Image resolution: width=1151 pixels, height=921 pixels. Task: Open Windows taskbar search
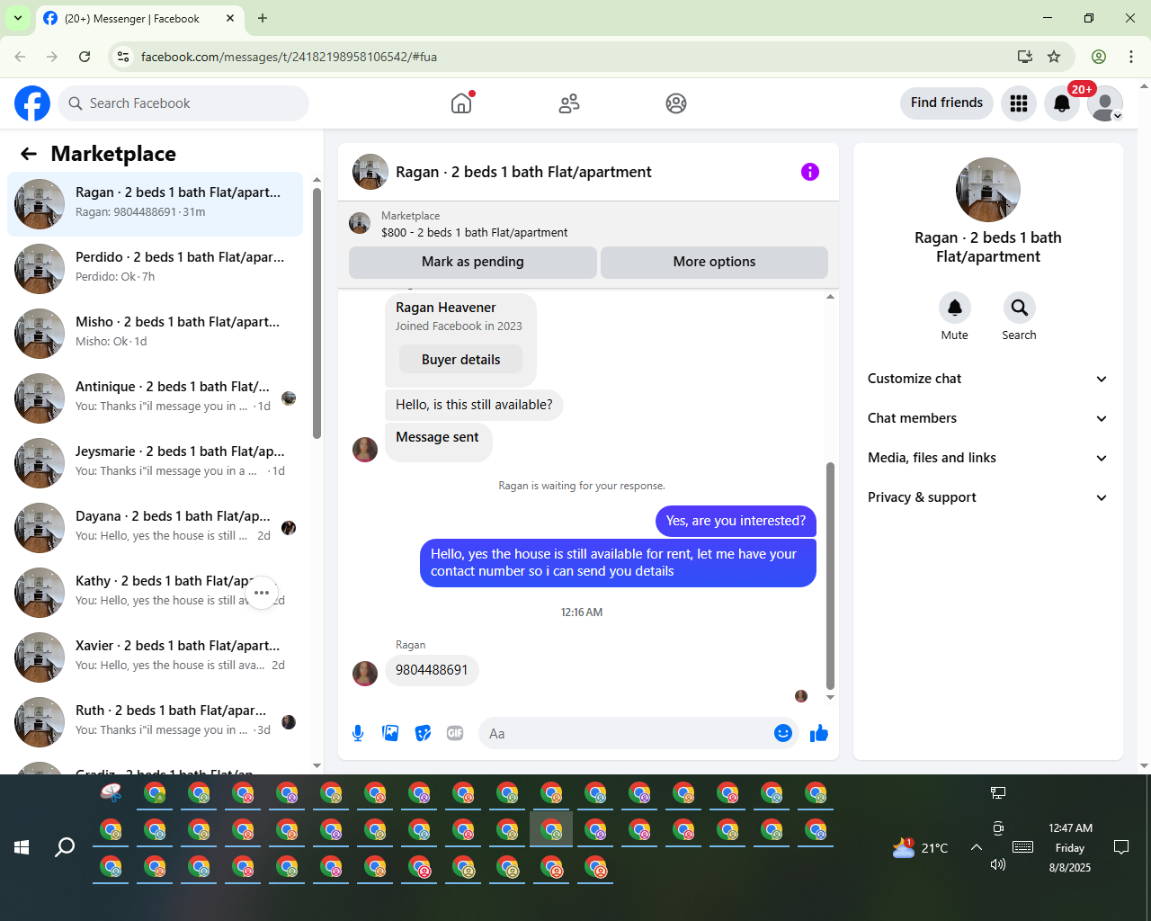65,847
